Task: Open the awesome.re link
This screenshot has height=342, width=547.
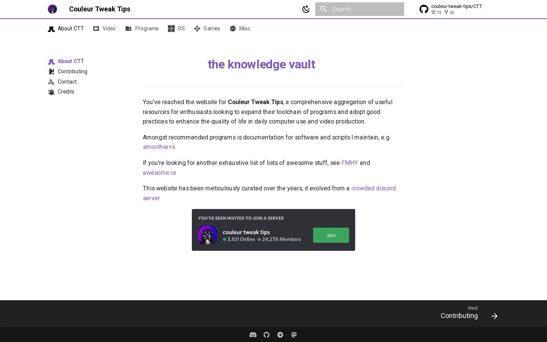Action: [x=160, y=173]
